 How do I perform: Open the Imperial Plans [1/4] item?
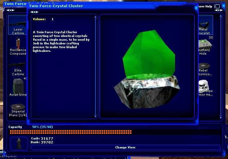tap(18, 107)
